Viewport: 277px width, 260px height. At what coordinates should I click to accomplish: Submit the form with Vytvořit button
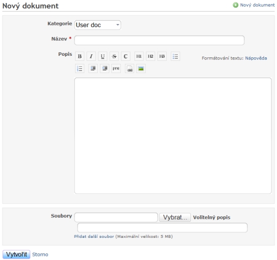coord(17,254)
